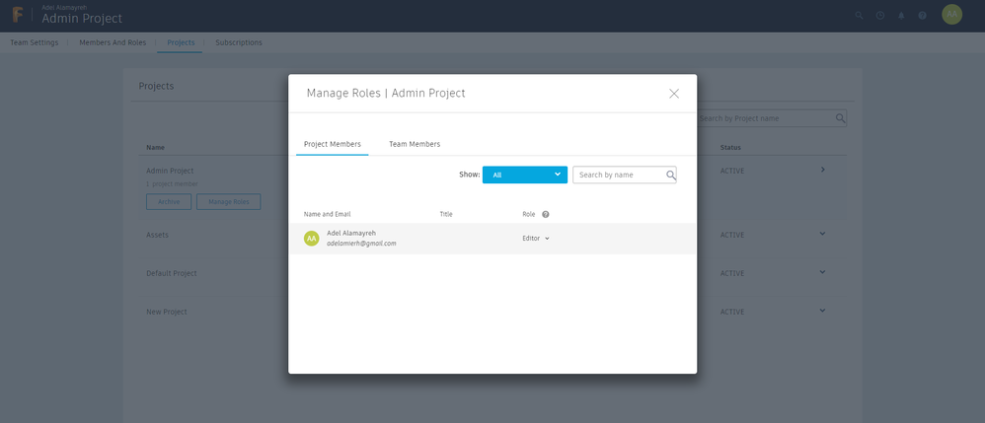
Task: Click the Name column header in Projects
Action: click(x=155, y=148)
